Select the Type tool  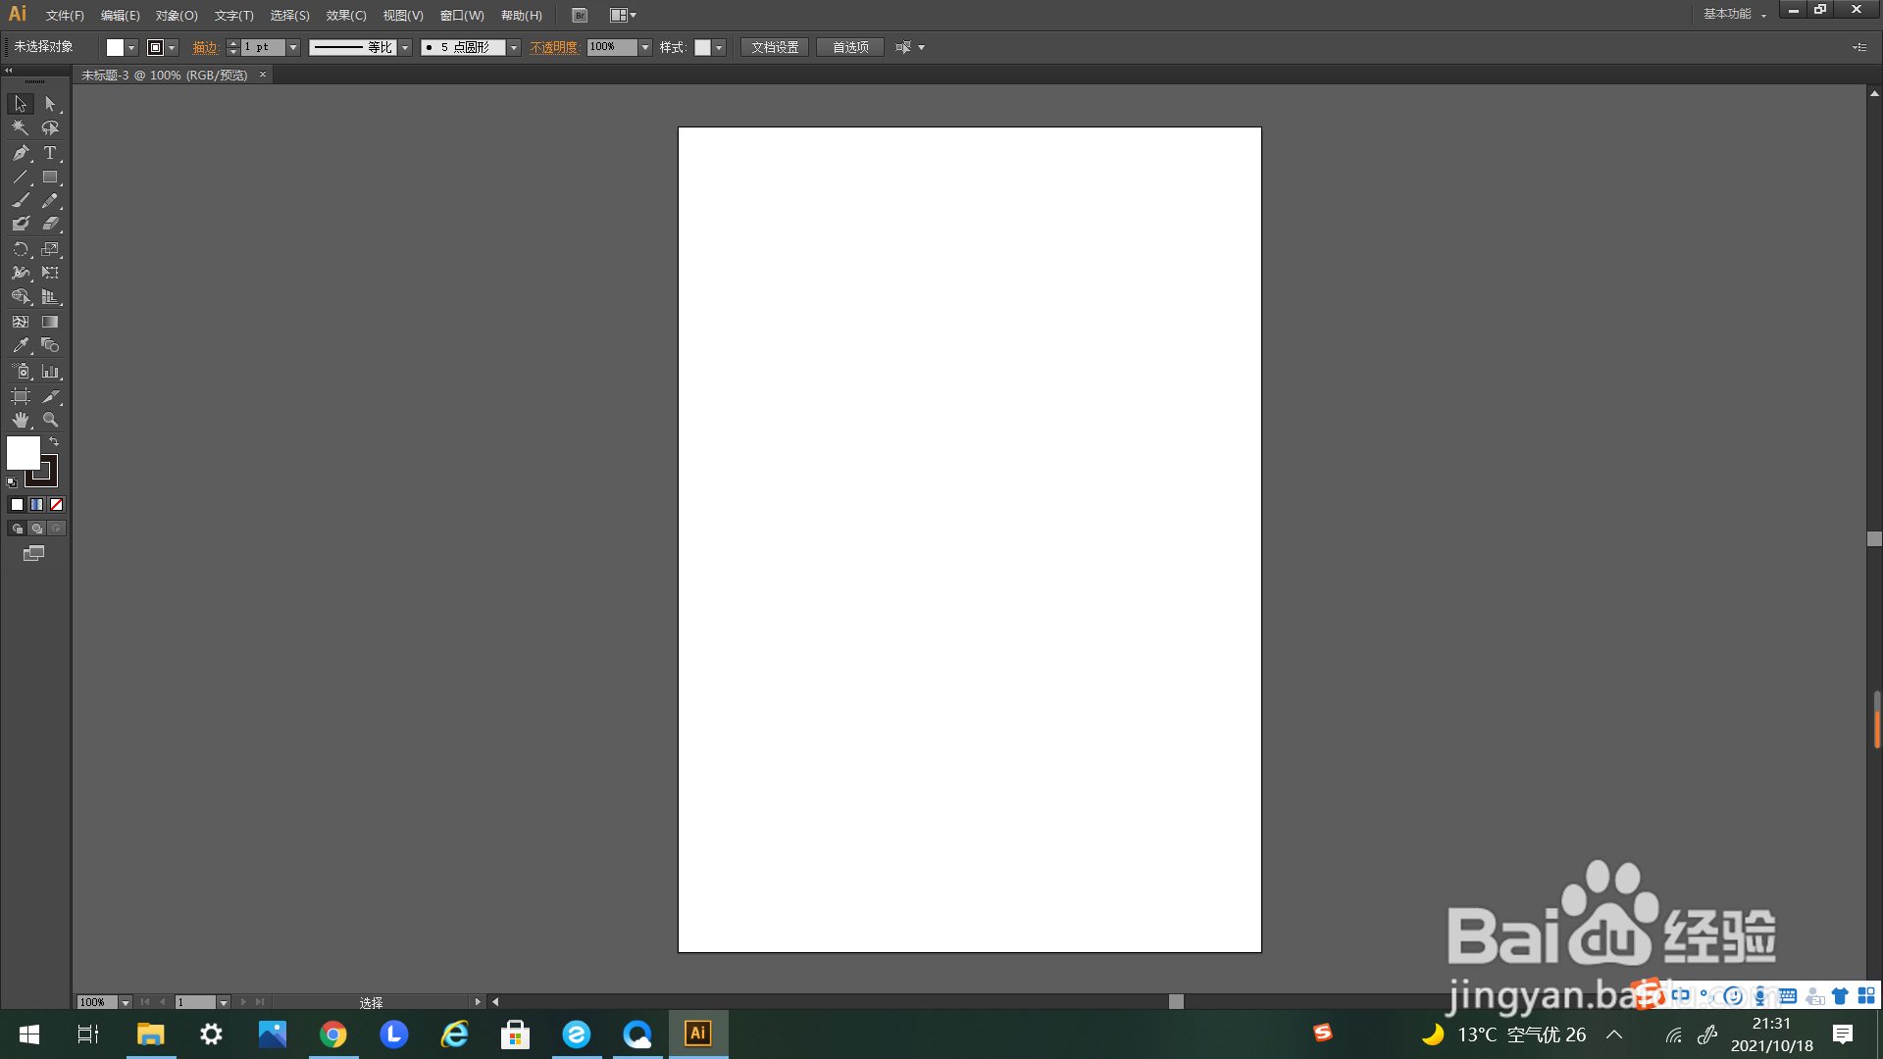point(50,153)
